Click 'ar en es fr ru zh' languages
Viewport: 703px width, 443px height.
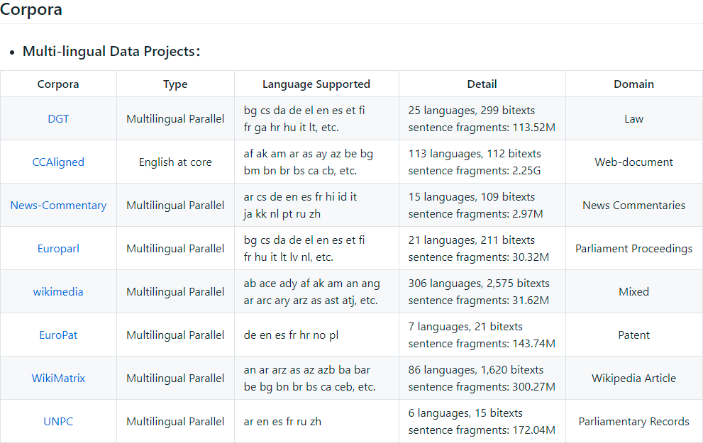click(282, 422)
